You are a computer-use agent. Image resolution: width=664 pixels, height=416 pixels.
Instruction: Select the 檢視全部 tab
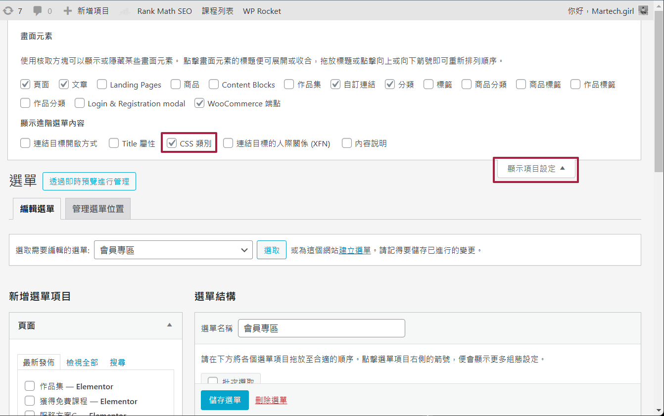click(x=82, y=363)
